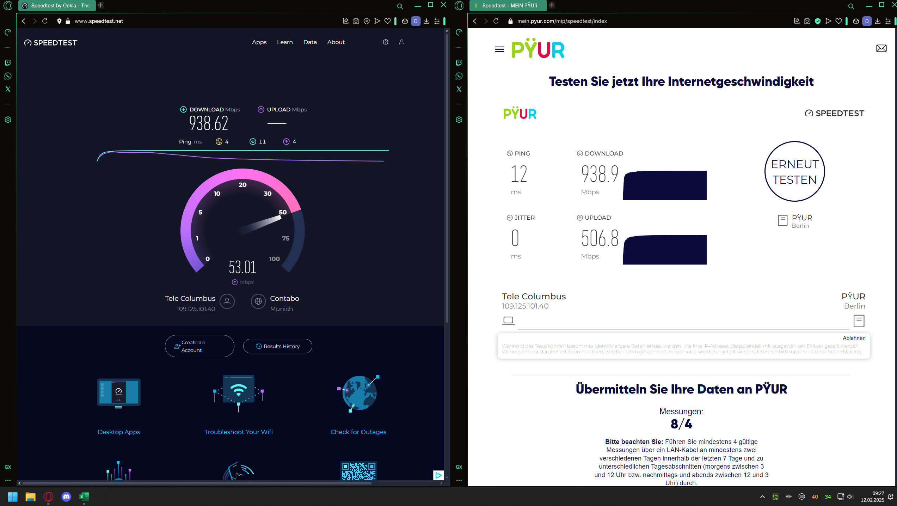Switch to Speedtest by Ookla tab

pyautogui.click(x=56, y=5)
